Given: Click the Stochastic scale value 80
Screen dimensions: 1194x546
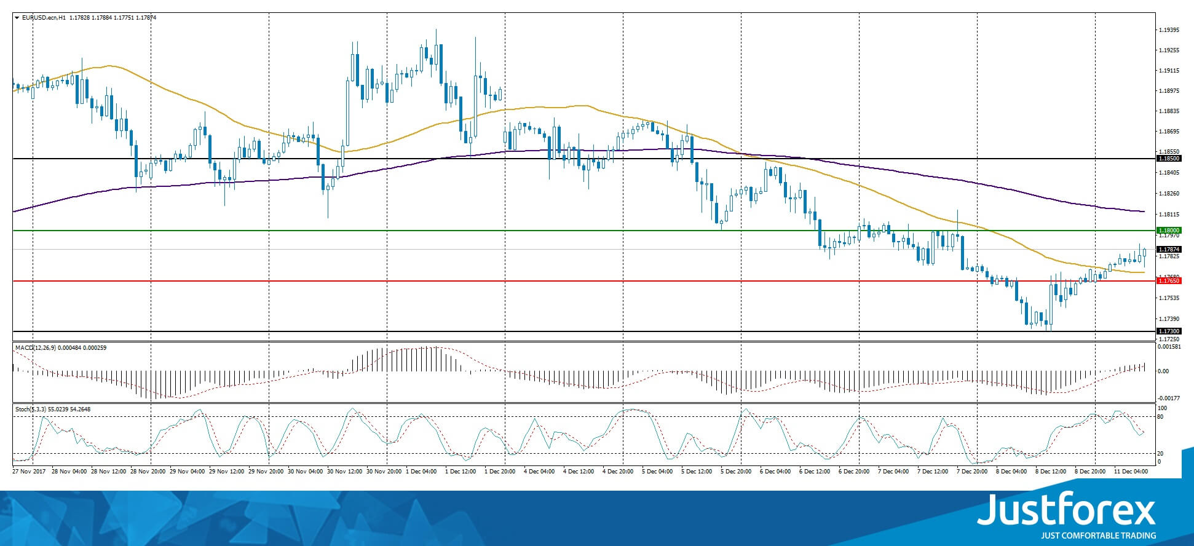Looking at the screenshot, I should click(1160, 417).
